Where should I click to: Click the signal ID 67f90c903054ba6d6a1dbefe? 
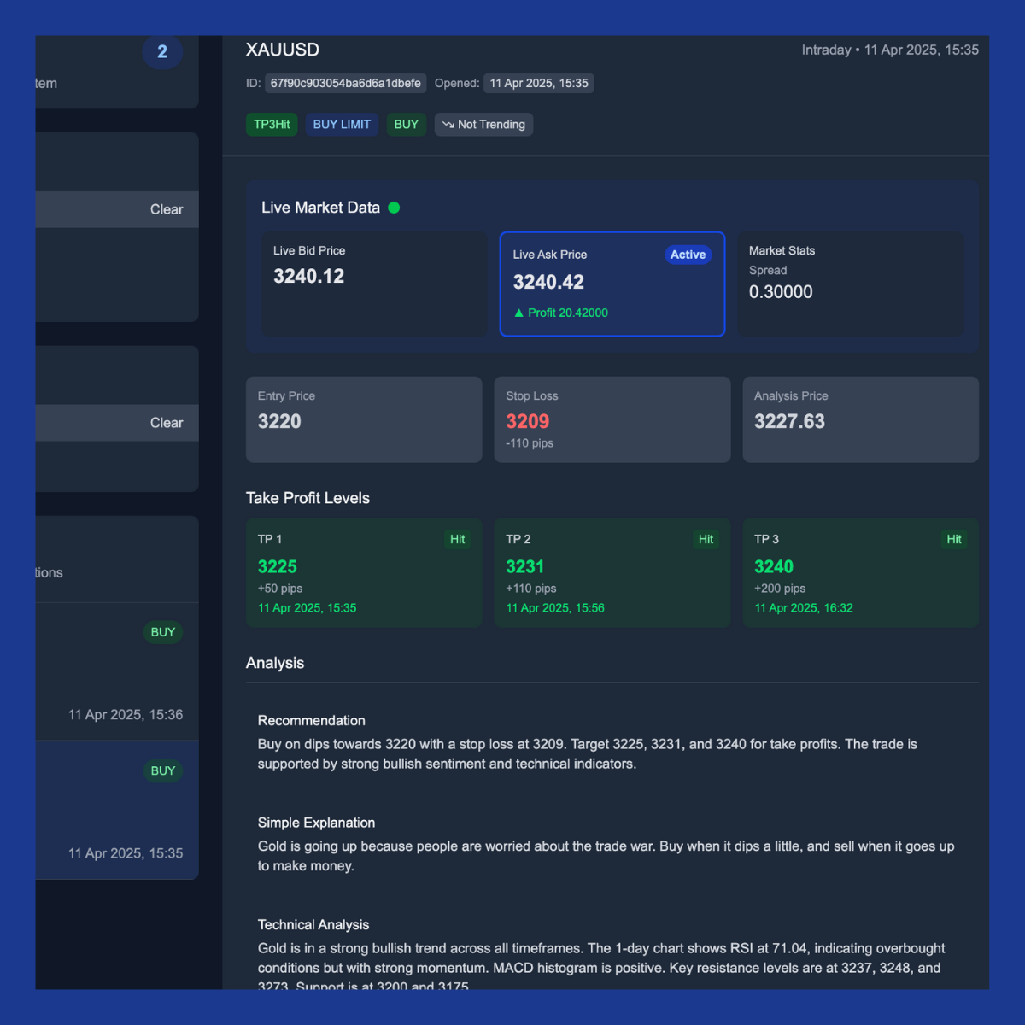(346, 84)
